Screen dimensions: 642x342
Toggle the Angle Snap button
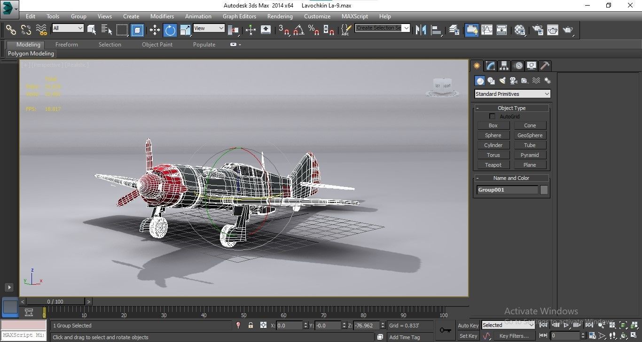point(298,30)
